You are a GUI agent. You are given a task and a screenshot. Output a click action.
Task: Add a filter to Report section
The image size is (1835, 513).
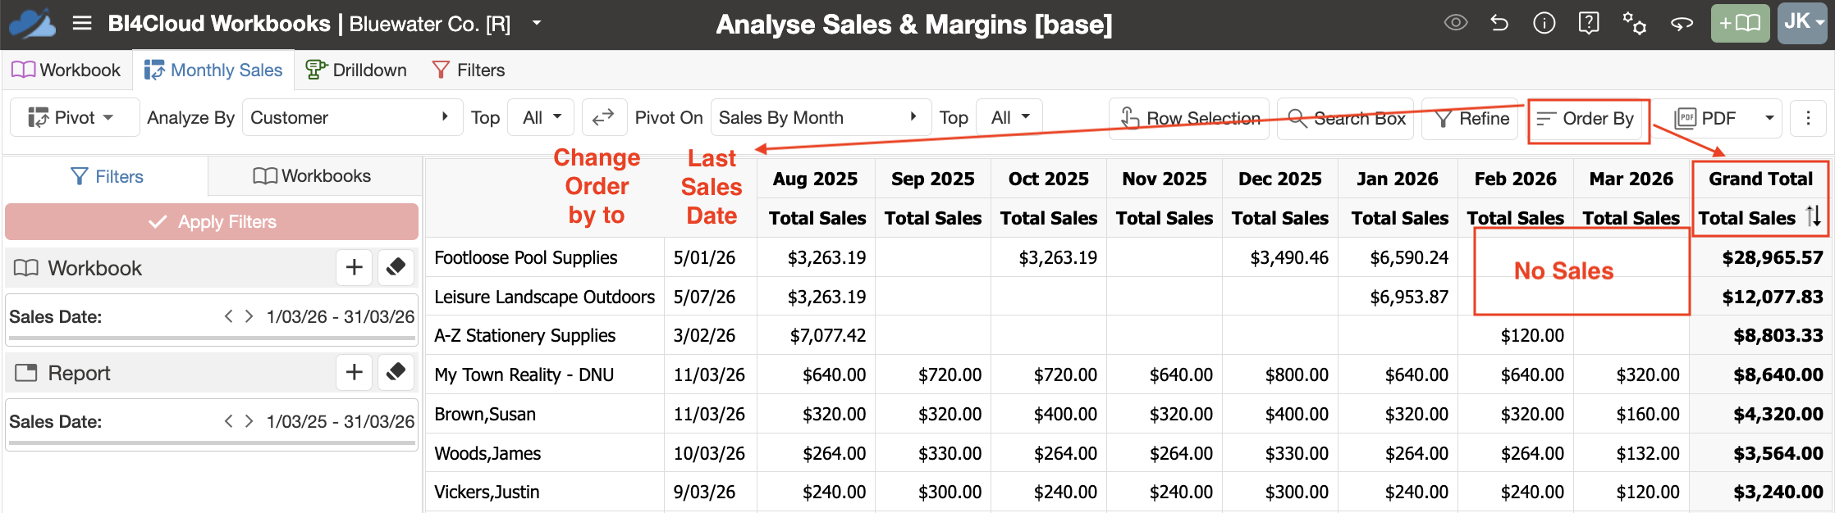point(355,372)
